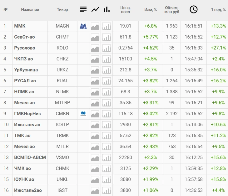Select the time 14:36:53

pos(194,190)
